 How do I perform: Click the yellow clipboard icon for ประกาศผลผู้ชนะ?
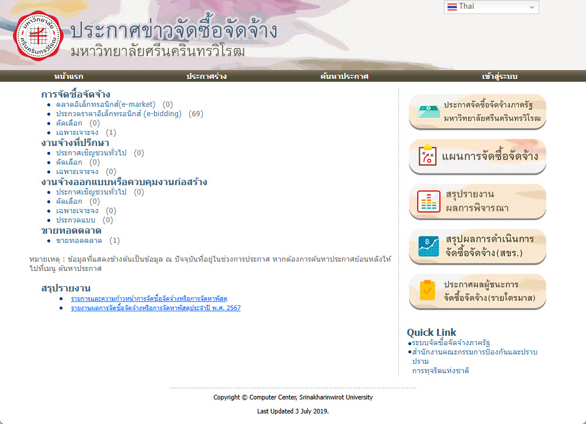pyautogui.click(x=428, y=291)
